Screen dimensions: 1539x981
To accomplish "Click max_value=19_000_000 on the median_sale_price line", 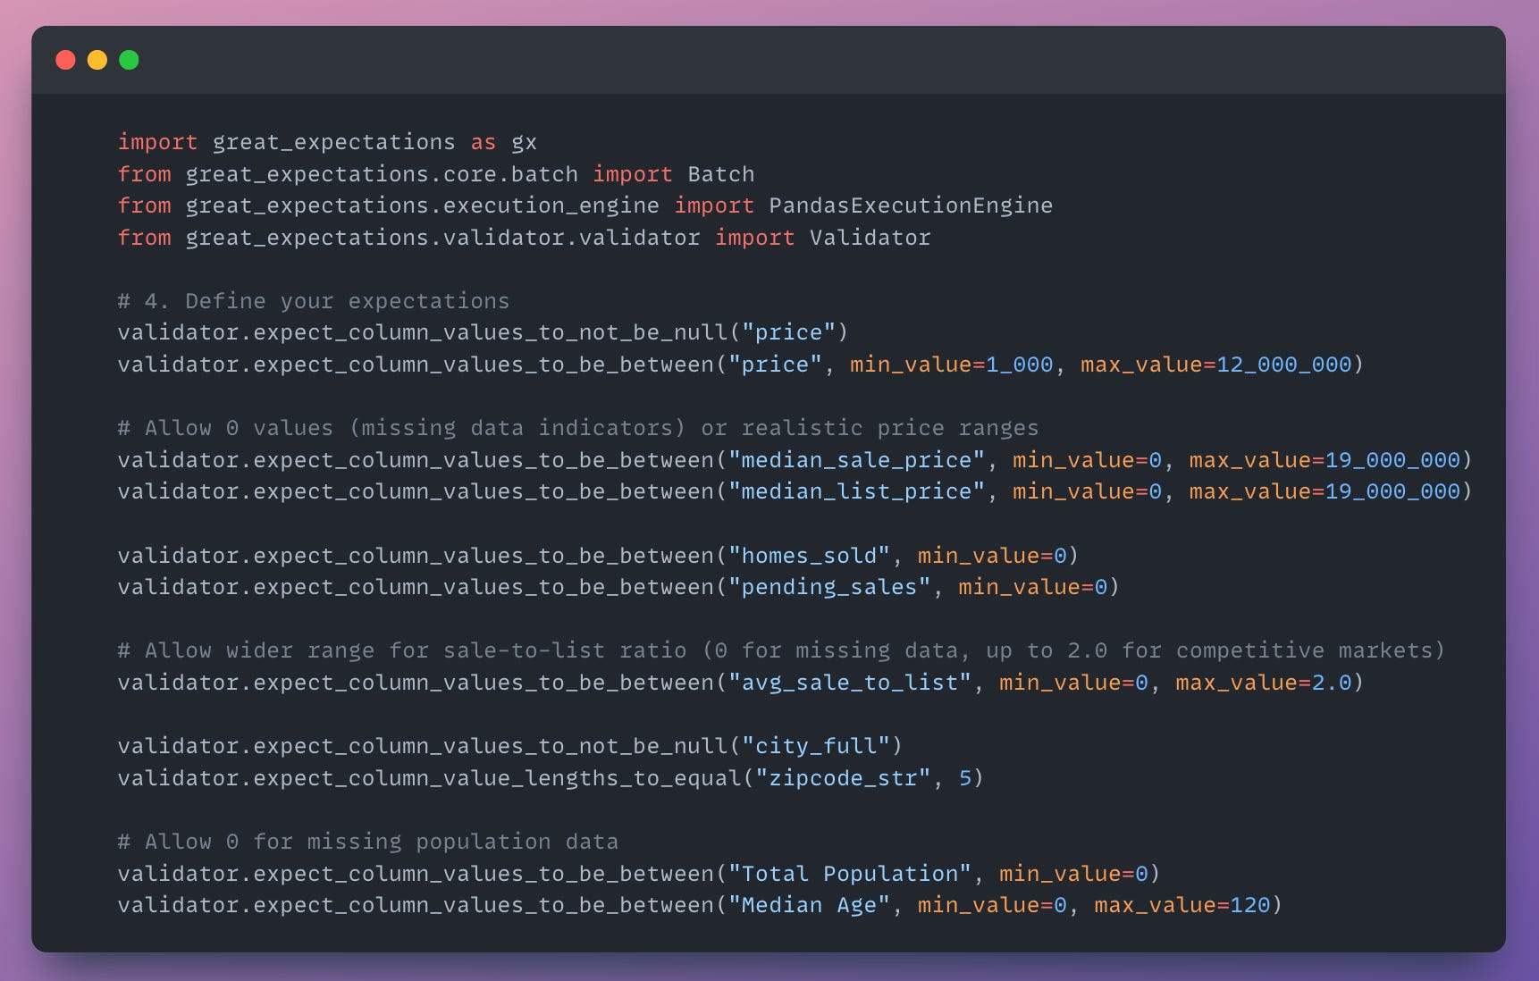I will [1325, 460].
